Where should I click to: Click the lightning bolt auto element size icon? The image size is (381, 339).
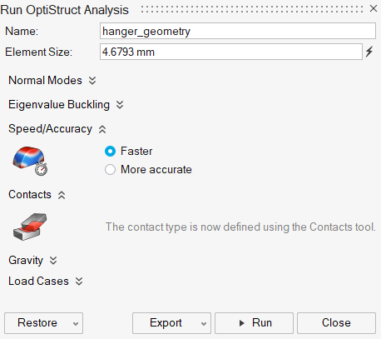(369, 52)
